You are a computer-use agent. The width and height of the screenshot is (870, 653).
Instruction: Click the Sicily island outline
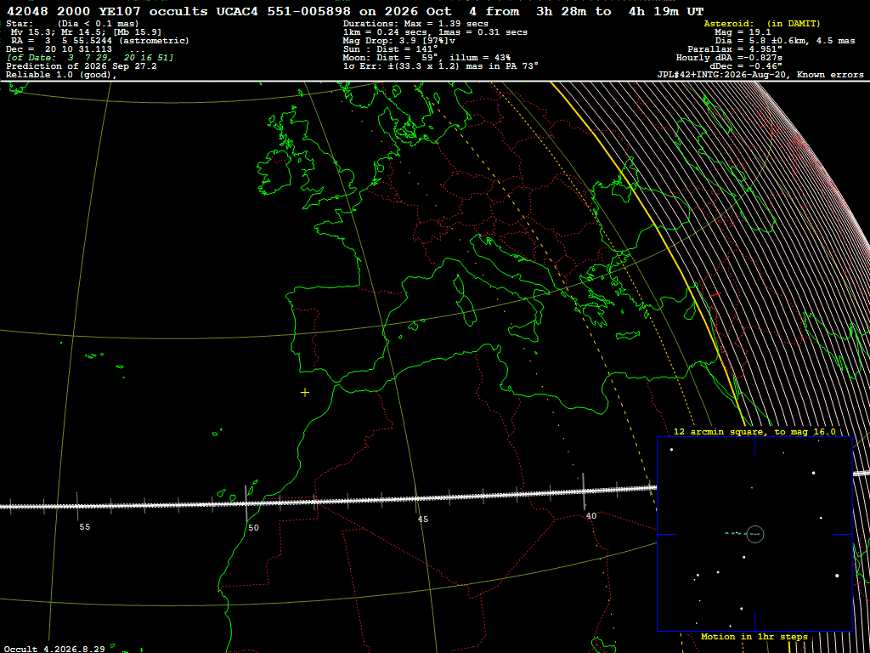click(523, 330)
